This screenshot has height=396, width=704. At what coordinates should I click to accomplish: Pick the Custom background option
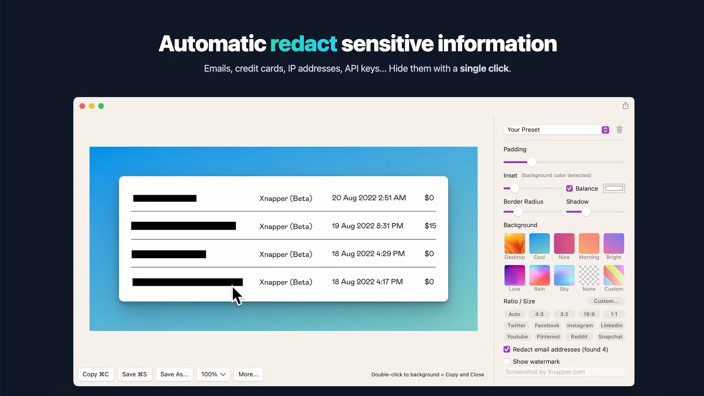point(614,275)
